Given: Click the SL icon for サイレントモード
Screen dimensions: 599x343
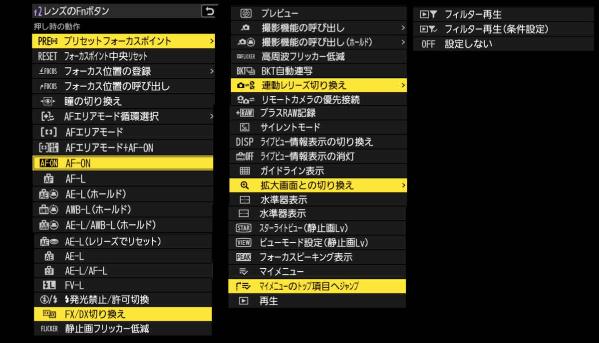Looking at the screenshot, I should pos(245,128).
